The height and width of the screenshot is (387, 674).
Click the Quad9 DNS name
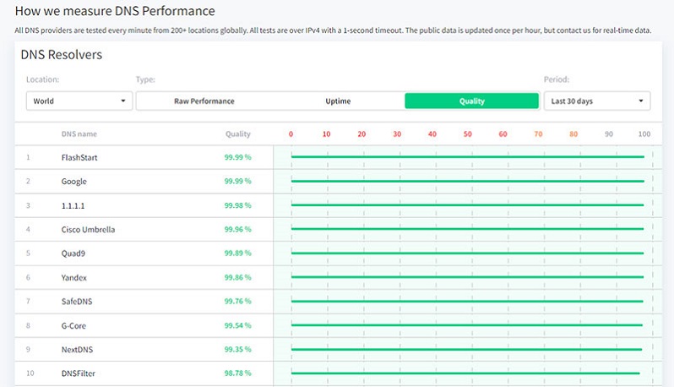pyautogui.click(x=73, y=253)
